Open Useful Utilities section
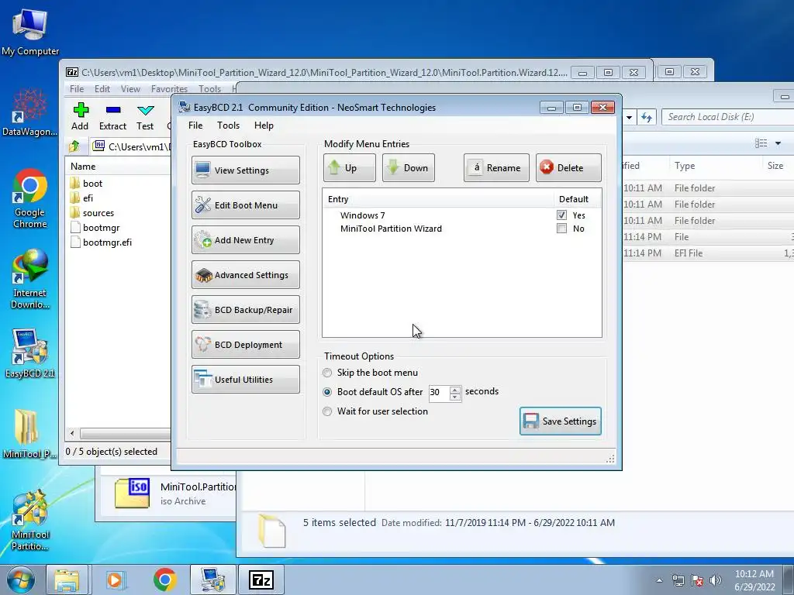Viewport: 794px width, 595px height. click(246, 380)
